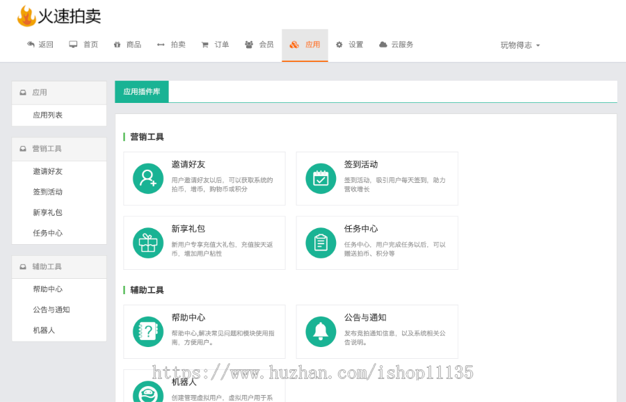Click the 新享礼包 gift box icon
626x402 pixels.
coord(148,243)
